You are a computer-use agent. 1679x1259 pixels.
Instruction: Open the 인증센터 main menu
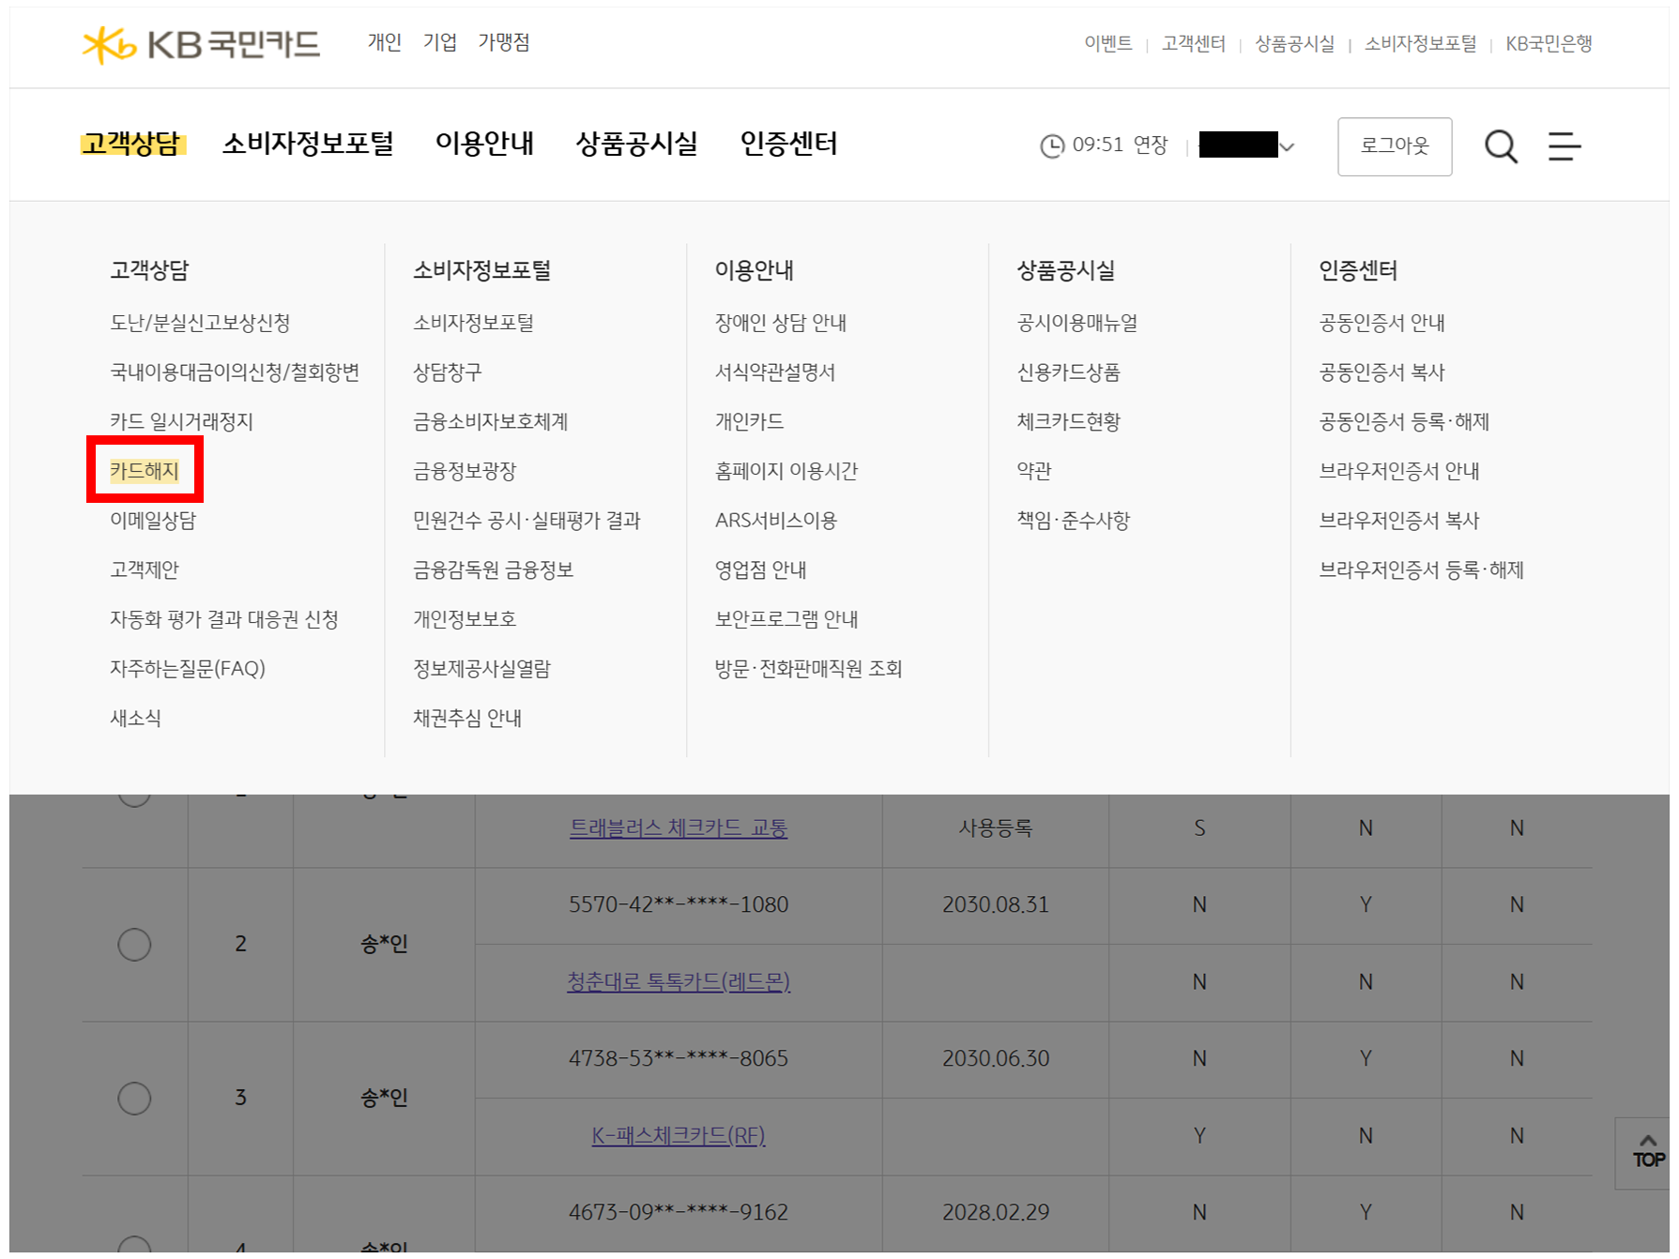(788, 144)
